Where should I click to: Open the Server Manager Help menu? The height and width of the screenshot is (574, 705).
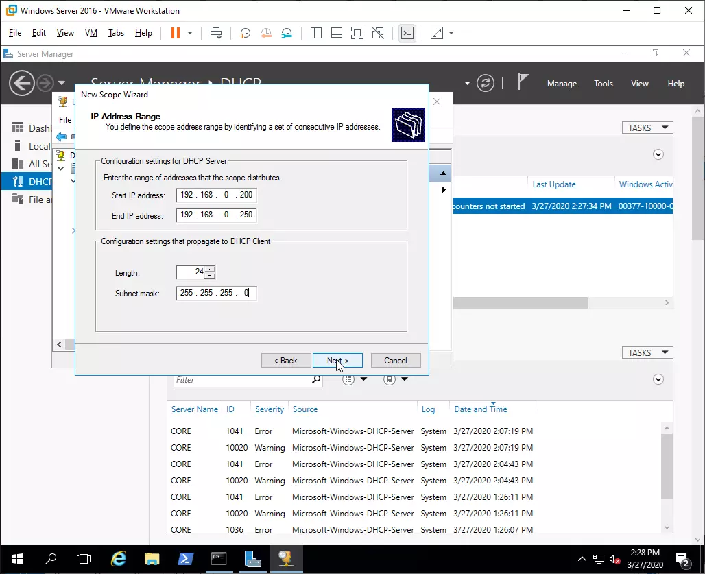point(676,84)
